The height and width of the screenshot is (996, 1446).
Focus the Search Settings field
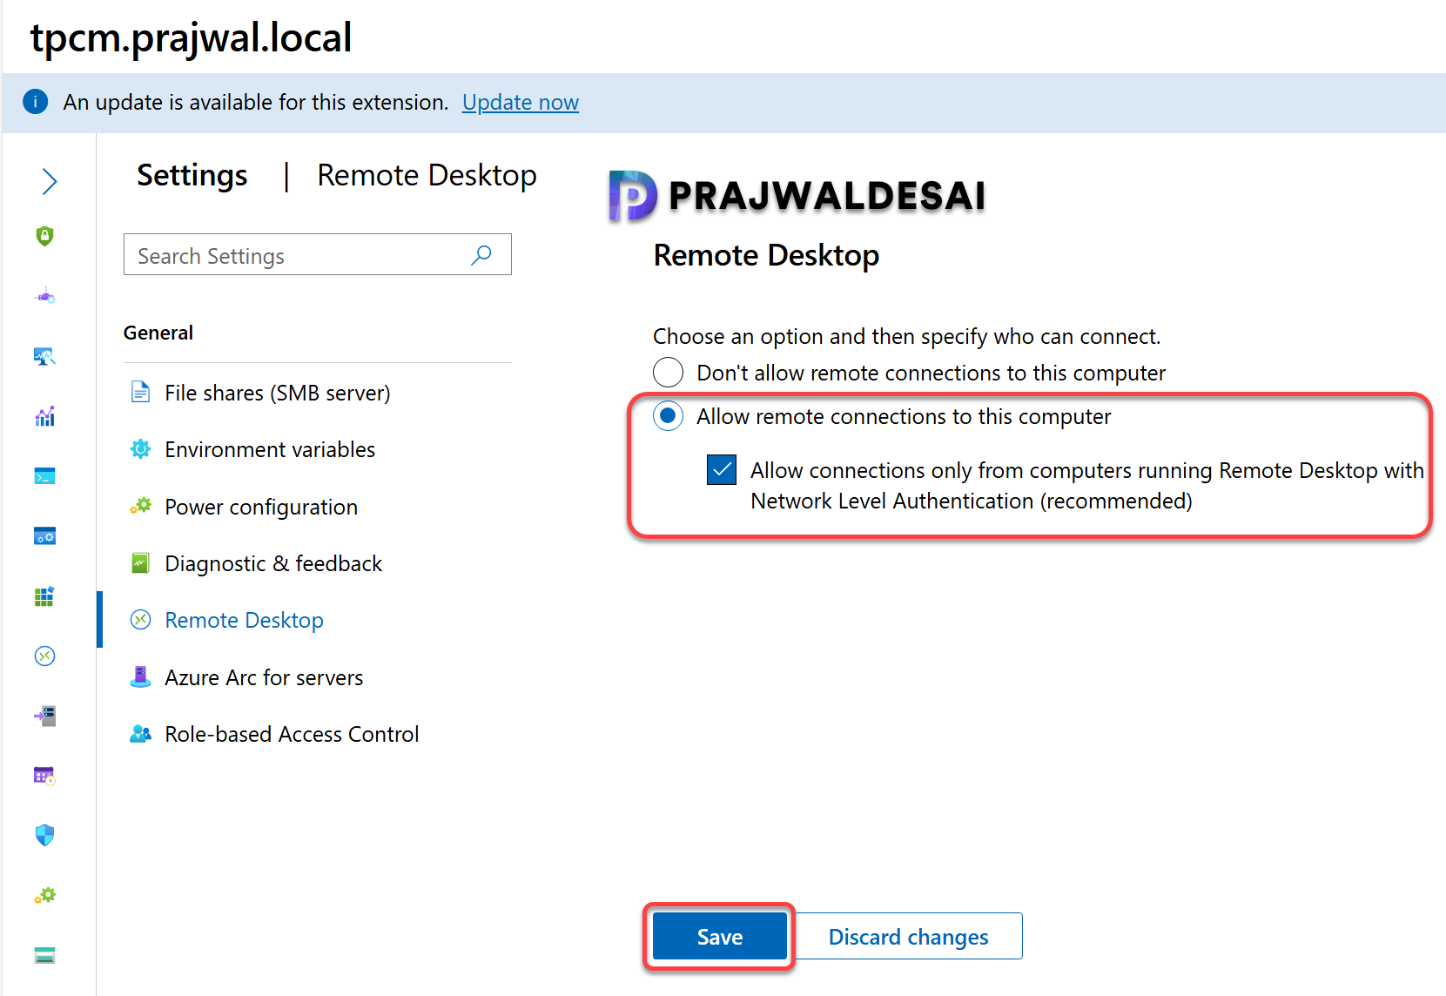coord(317,255)
